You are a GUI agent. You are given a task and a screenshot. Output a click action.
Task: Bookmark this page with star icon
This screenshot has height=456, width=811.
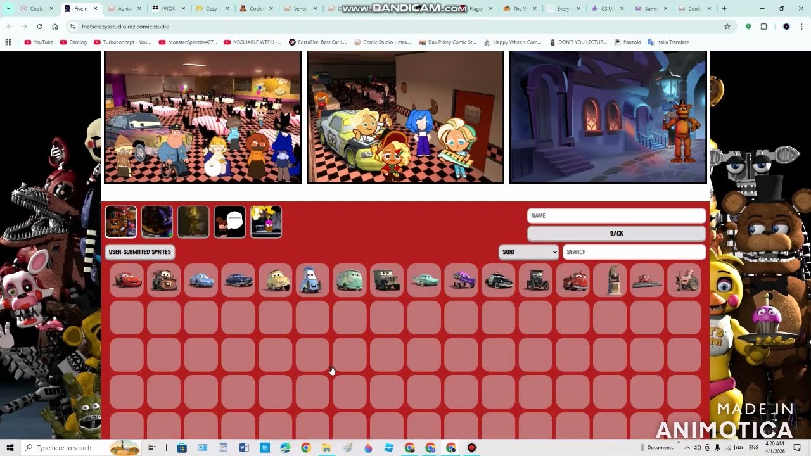click(x=727, y=27)
